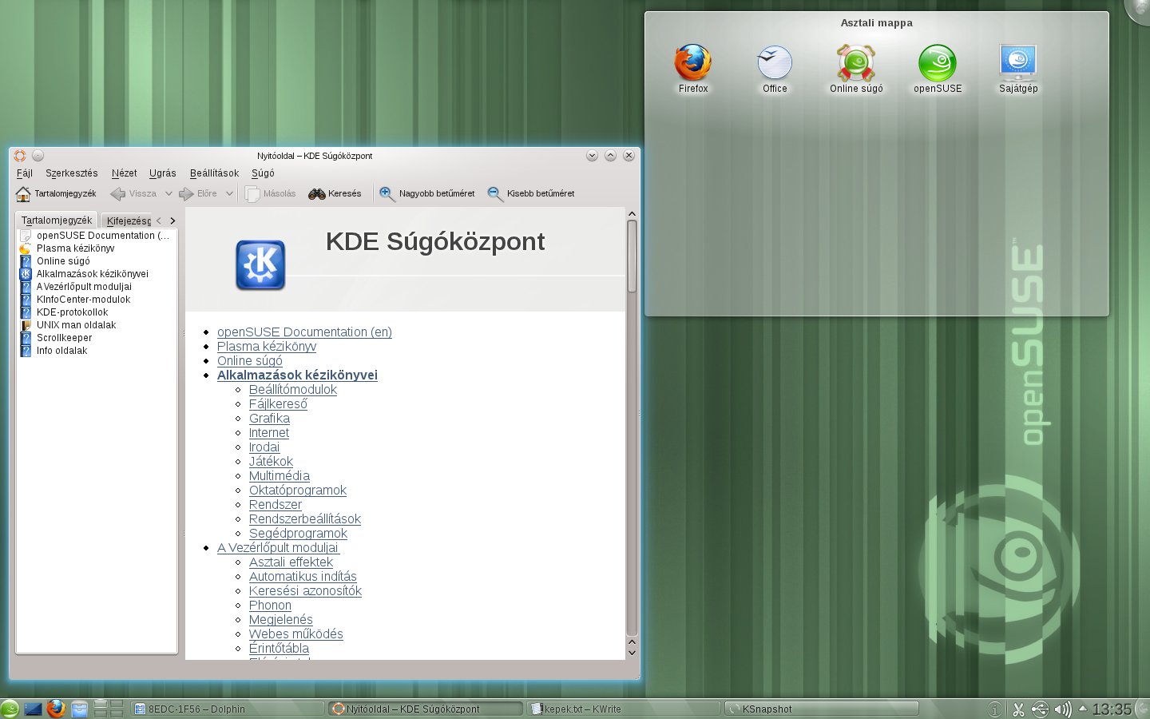Screen dimensions: 1150x719
Task: Expand the Előre forward-button dropdown arrow
Action: 229,193
